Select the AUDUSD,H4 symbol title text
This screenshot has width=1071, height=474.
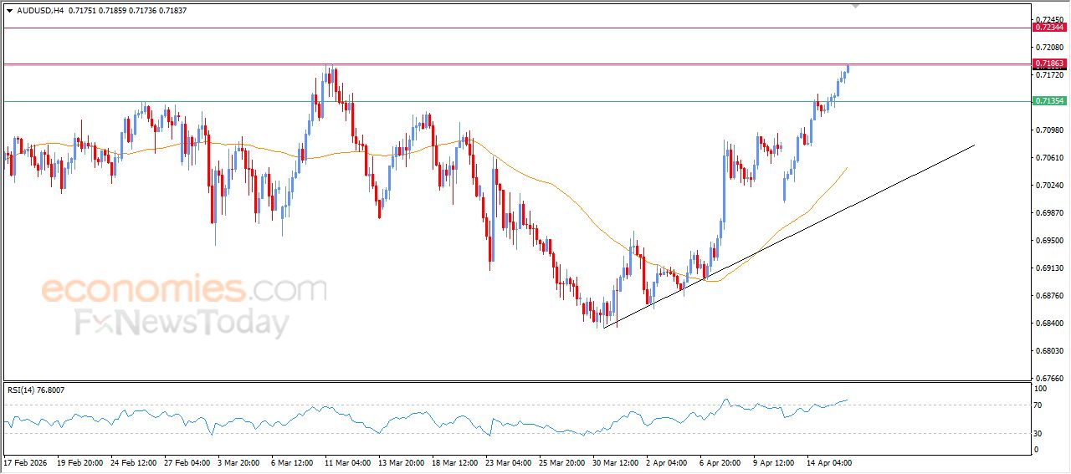[x=38, y=11]
